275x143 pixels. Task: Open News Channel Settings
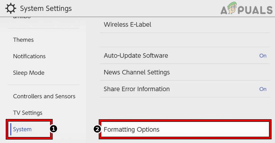pos(136,72)
